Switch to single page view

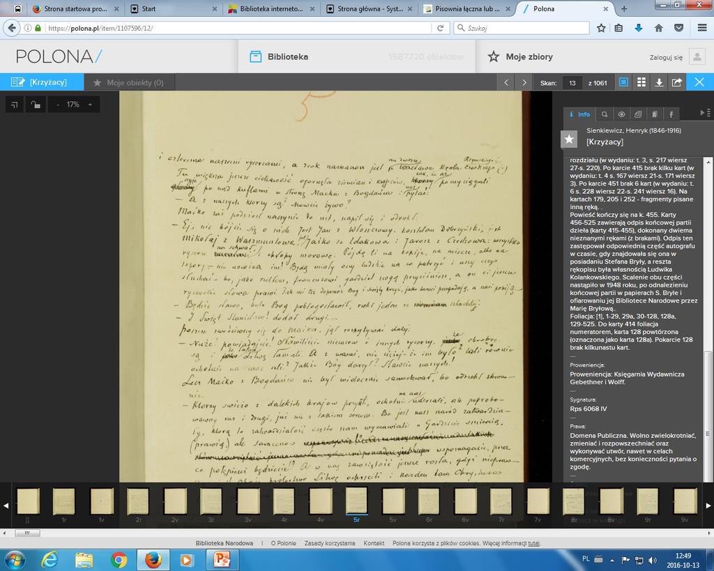(x=623, y=82)
